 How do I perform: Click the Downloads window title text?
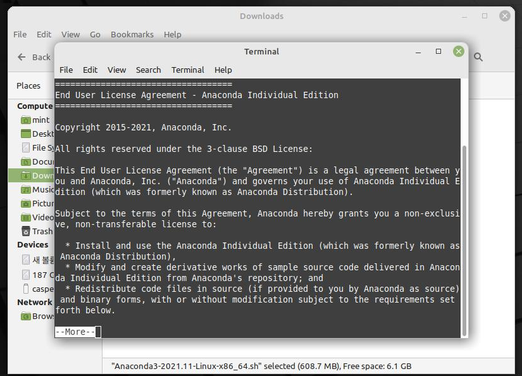(262, 16)
